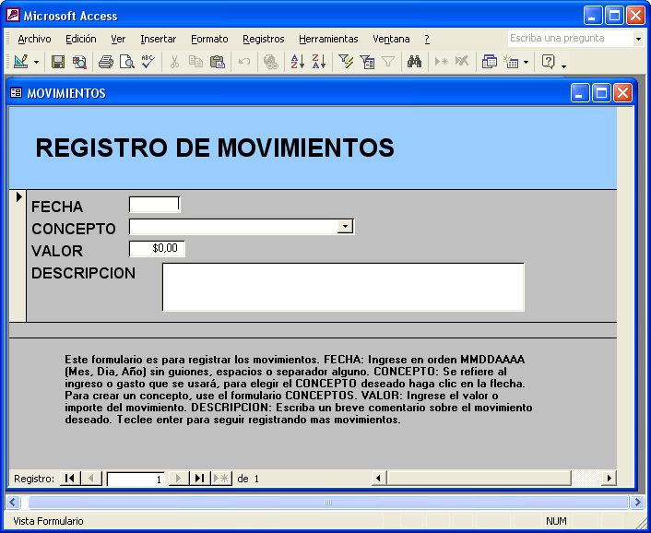
Task: Minimize the MOVIMIENTOS form window
Action: pyautogui.click(x=580, y=92)
